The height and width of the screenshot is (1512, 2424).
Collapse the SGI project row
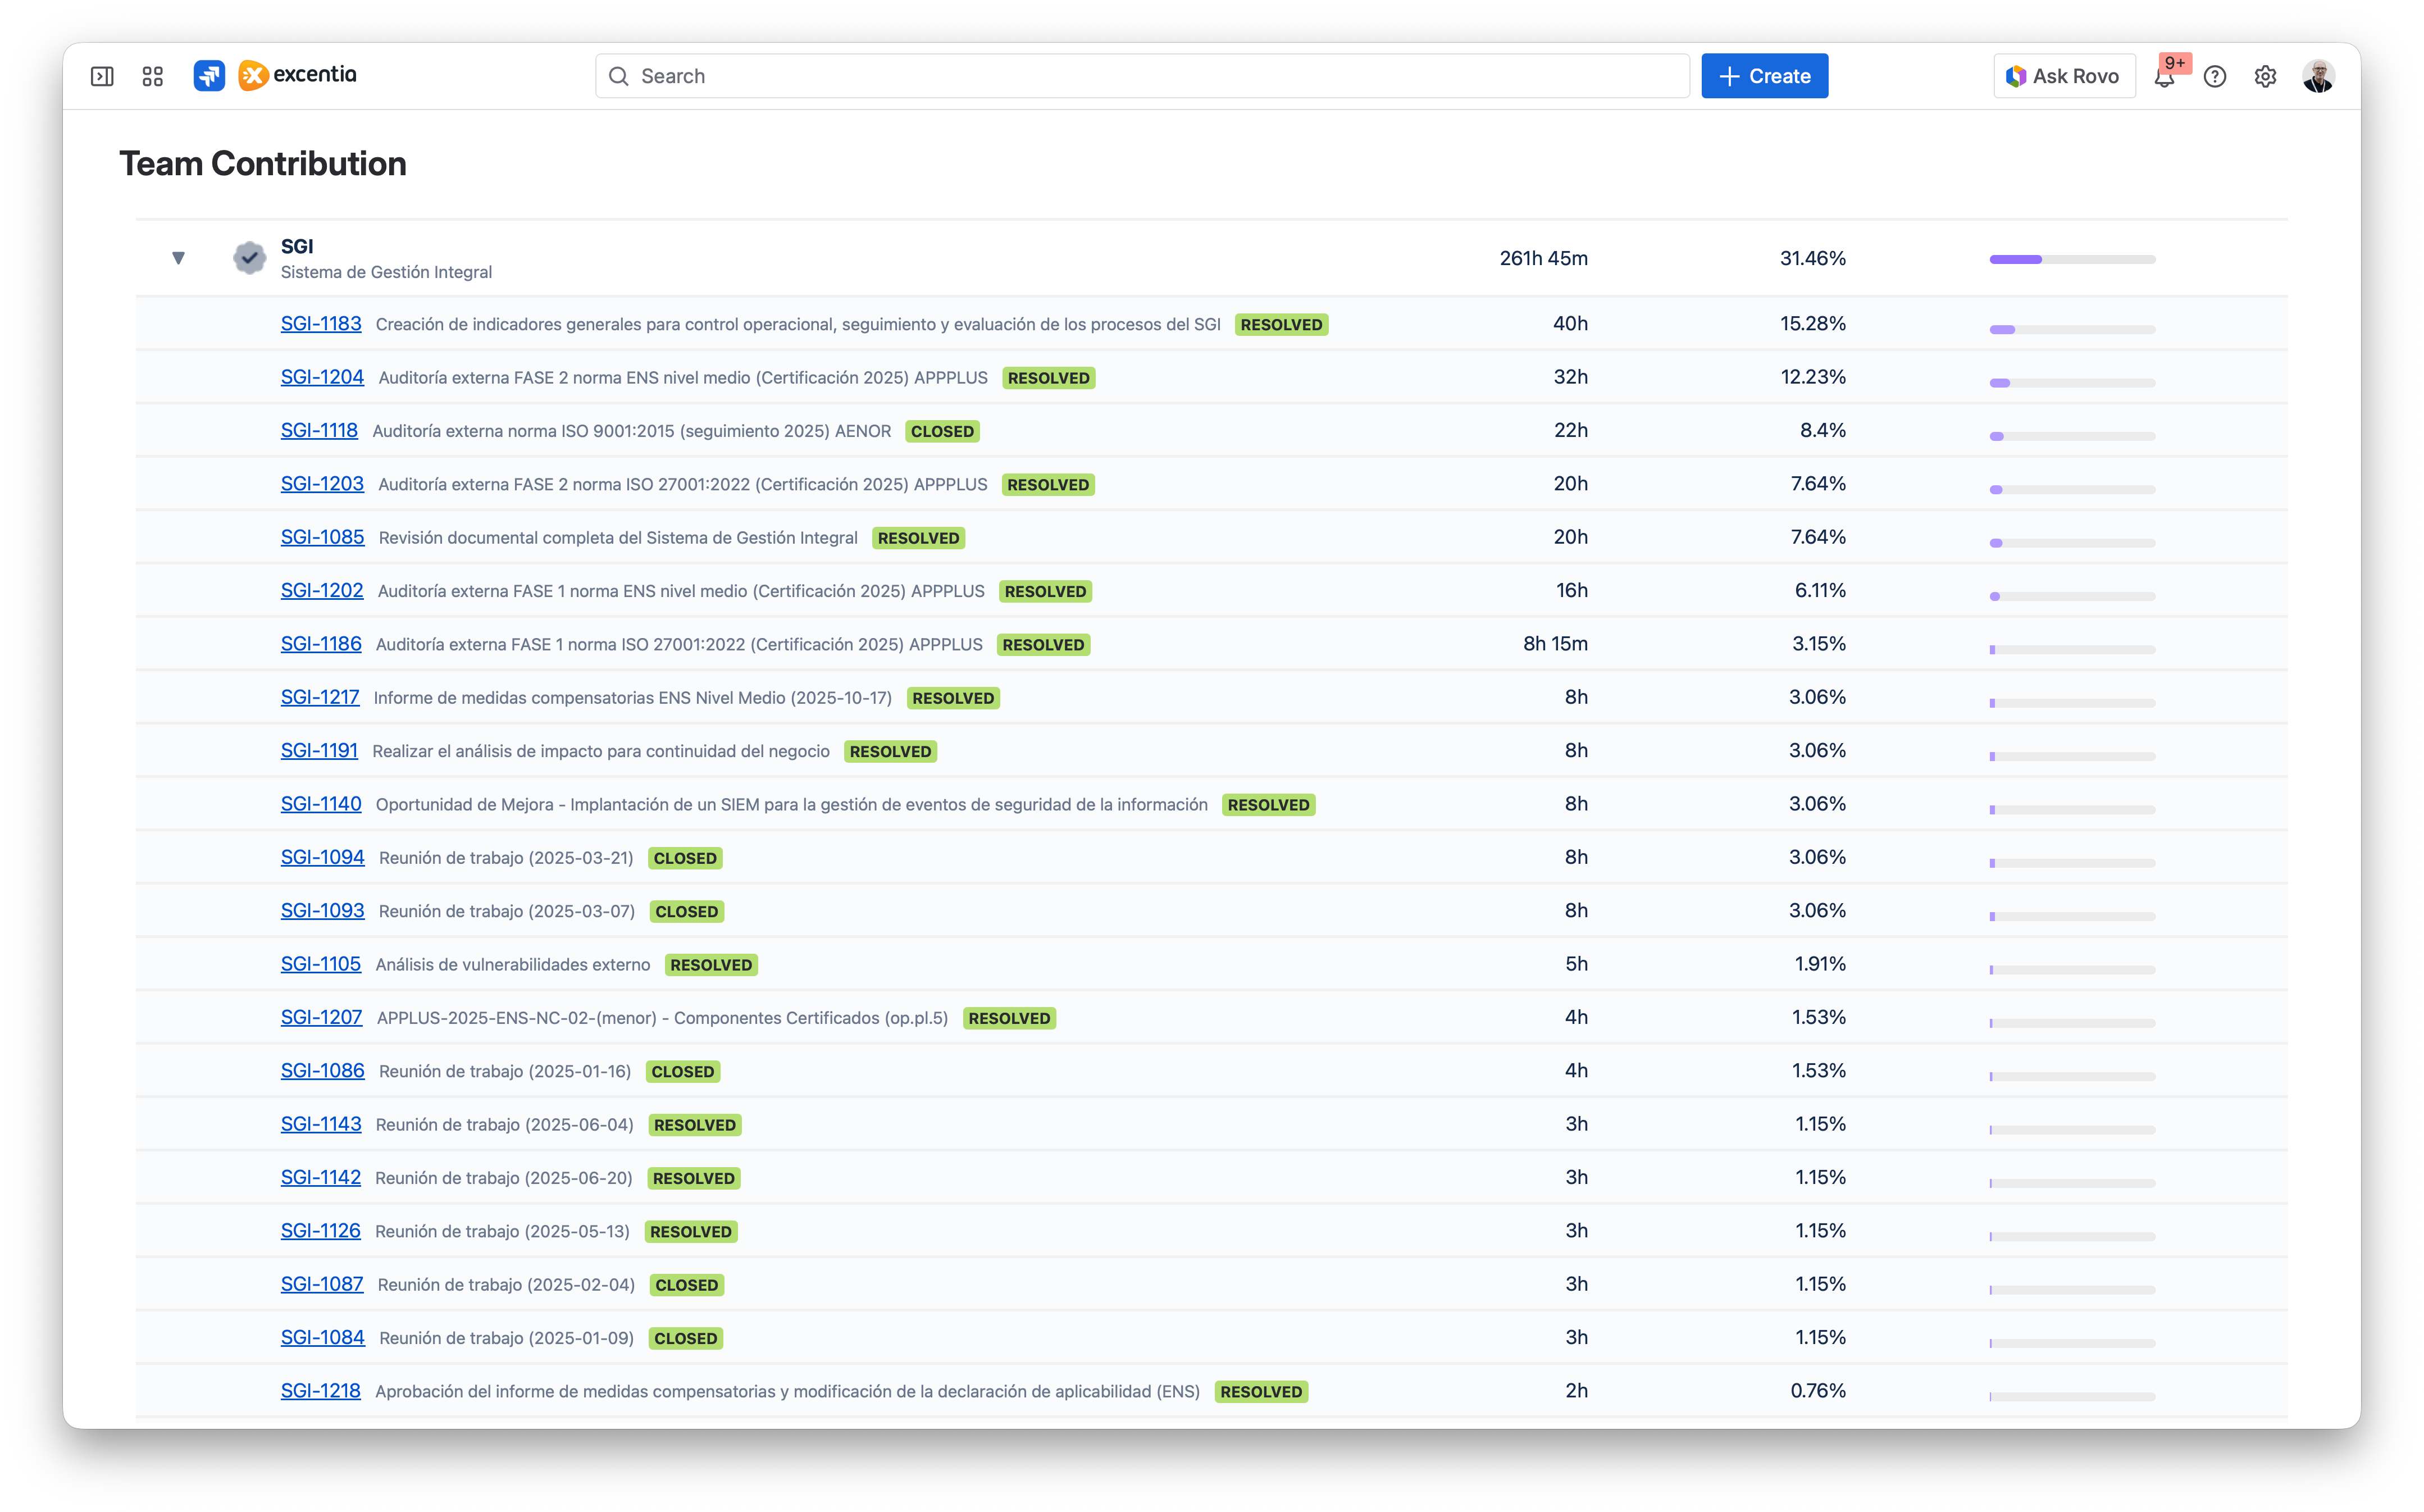click(x=178, y=258)
